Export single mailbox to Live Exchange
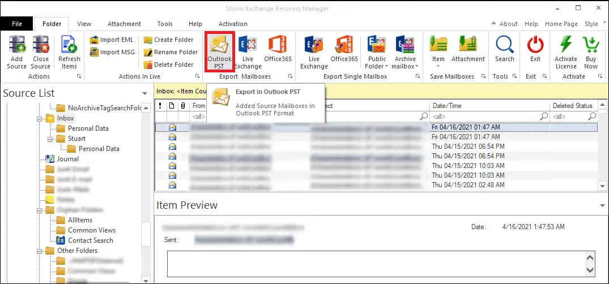 click(314, 53)
